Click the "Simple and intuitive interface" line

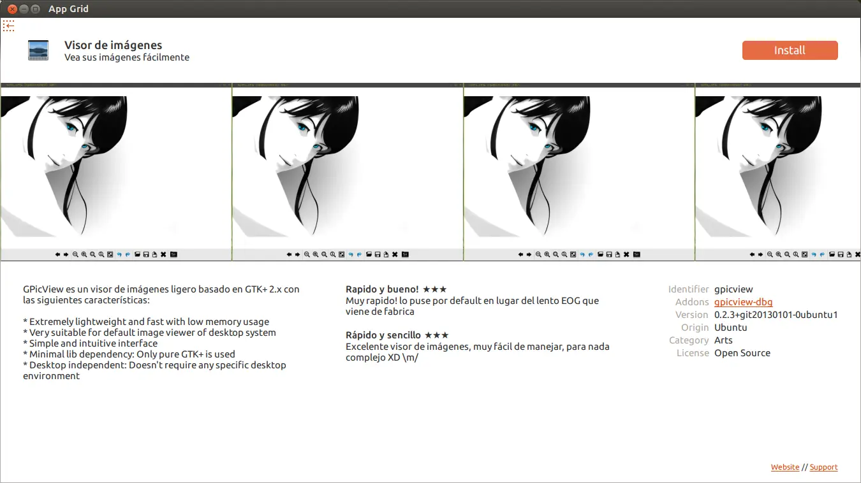click(x=90, y=343)
